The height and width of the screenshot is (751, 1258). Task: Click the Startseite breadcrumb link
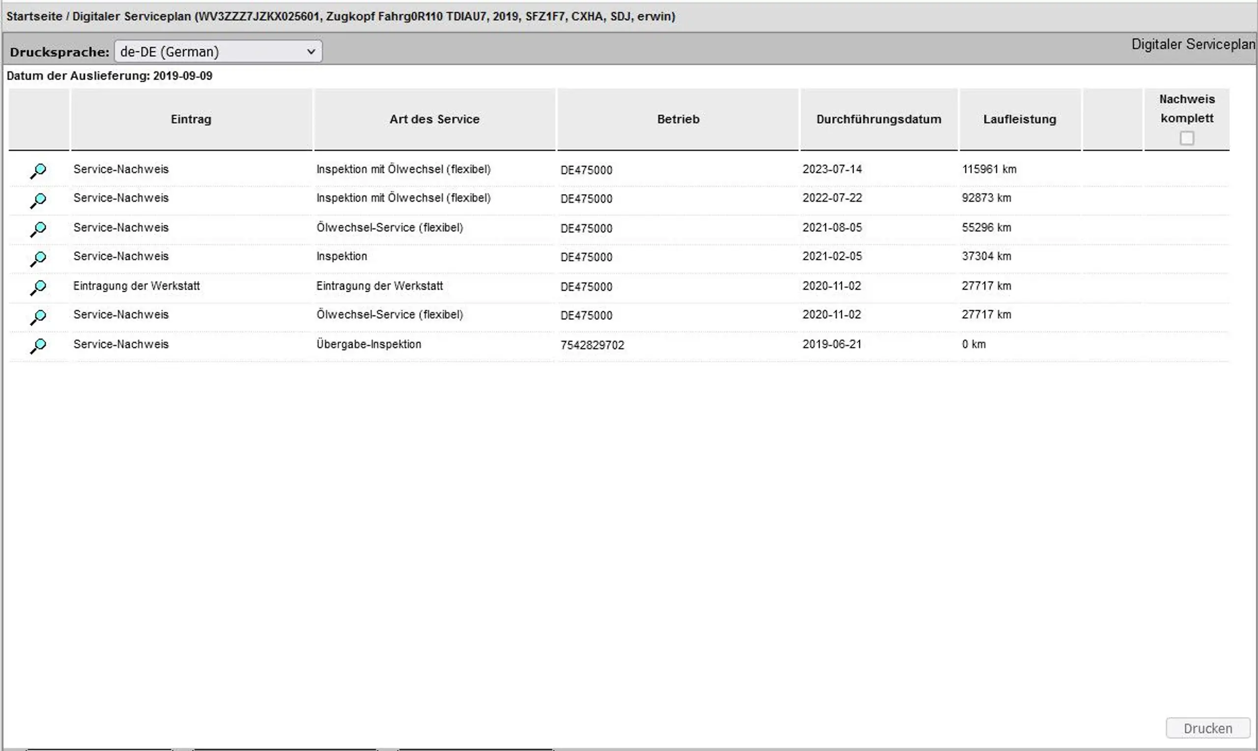click(x=34, y=16)
